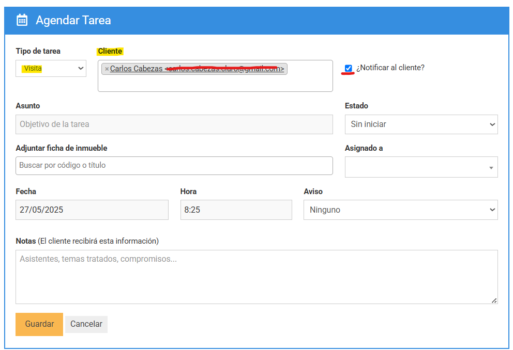Uncheck the Notificar al cliente checkbox

(x=349, y=68)
